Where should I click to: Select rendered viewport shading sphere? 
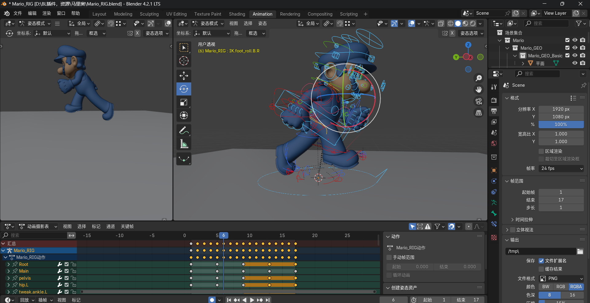pos(473,24)
